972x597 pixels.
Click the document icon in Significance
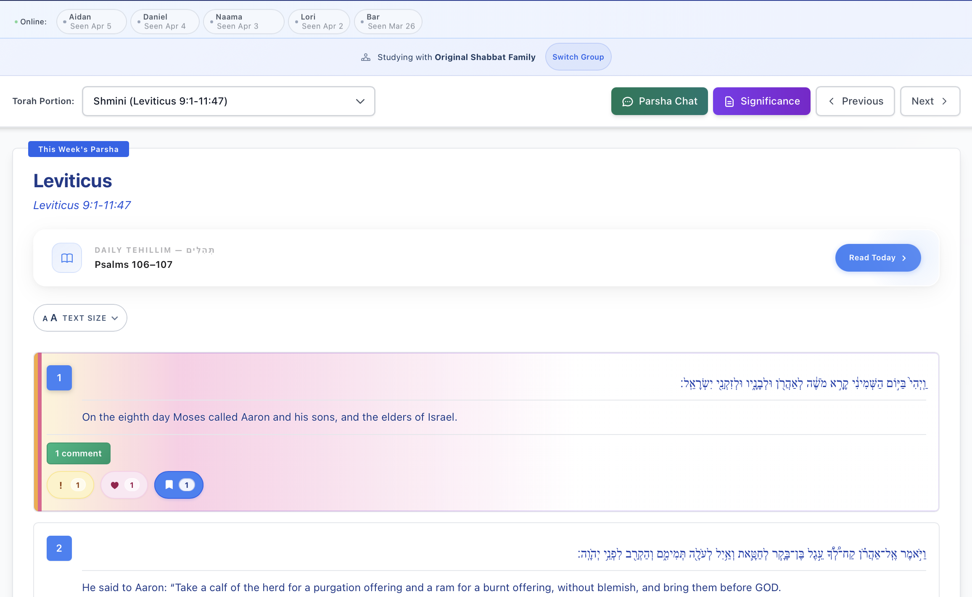point(729,102)
